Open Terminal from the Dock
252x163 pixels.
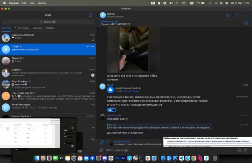[x=142, y=158]
